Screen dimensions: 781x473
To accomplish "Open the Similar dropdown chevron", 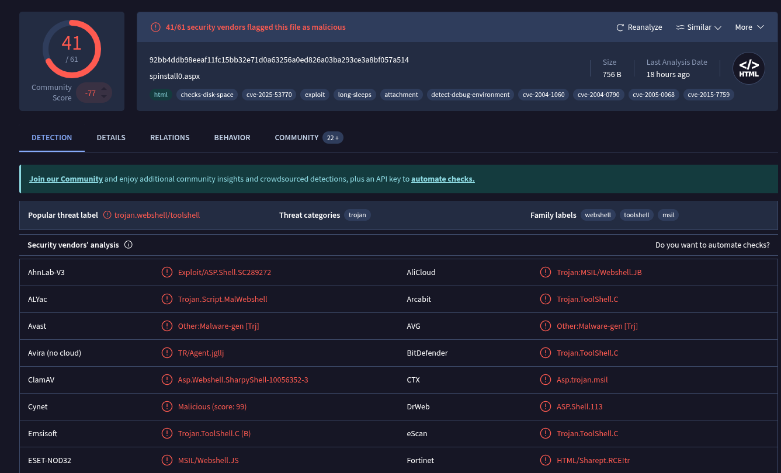I will pyautogui.click(x=718, y=27).
